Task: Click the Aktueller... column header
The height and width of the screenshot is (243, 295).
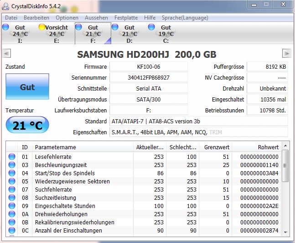Action: tap(150, 147)
